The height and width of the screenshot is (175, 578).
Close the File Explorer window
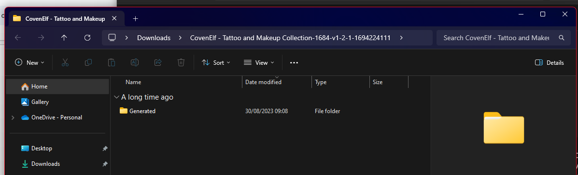coord(565,14)
